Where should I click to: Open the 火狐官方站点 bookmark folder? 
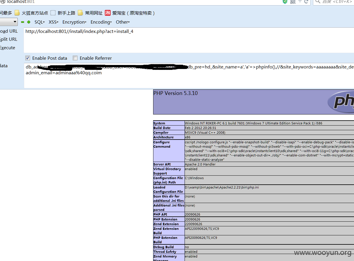point(31,13)
